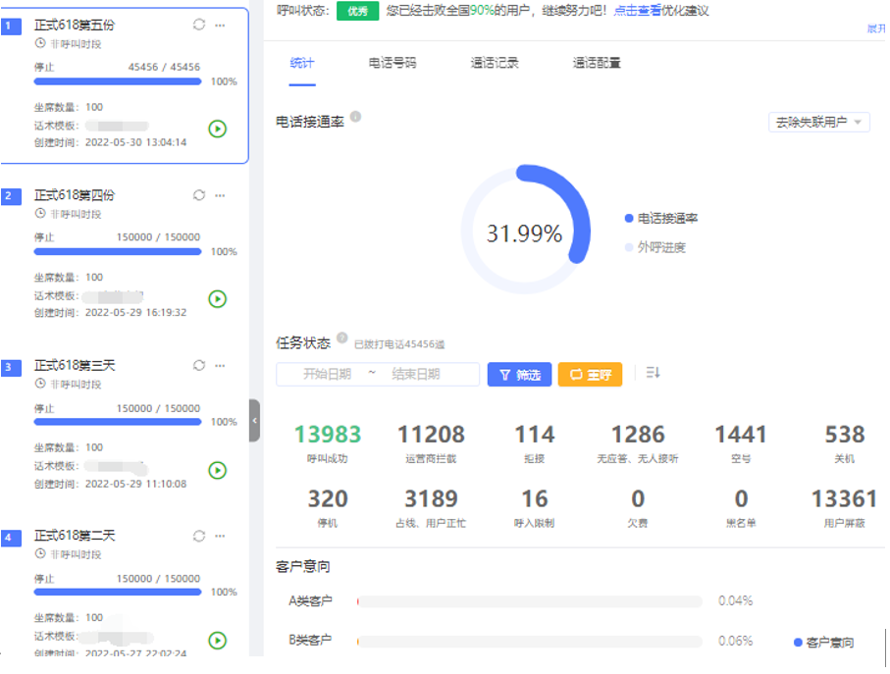The width and height of the screenshot is (890, 674).
Task: Toggle 外呼进度 legend item
Action: point(655,247)
